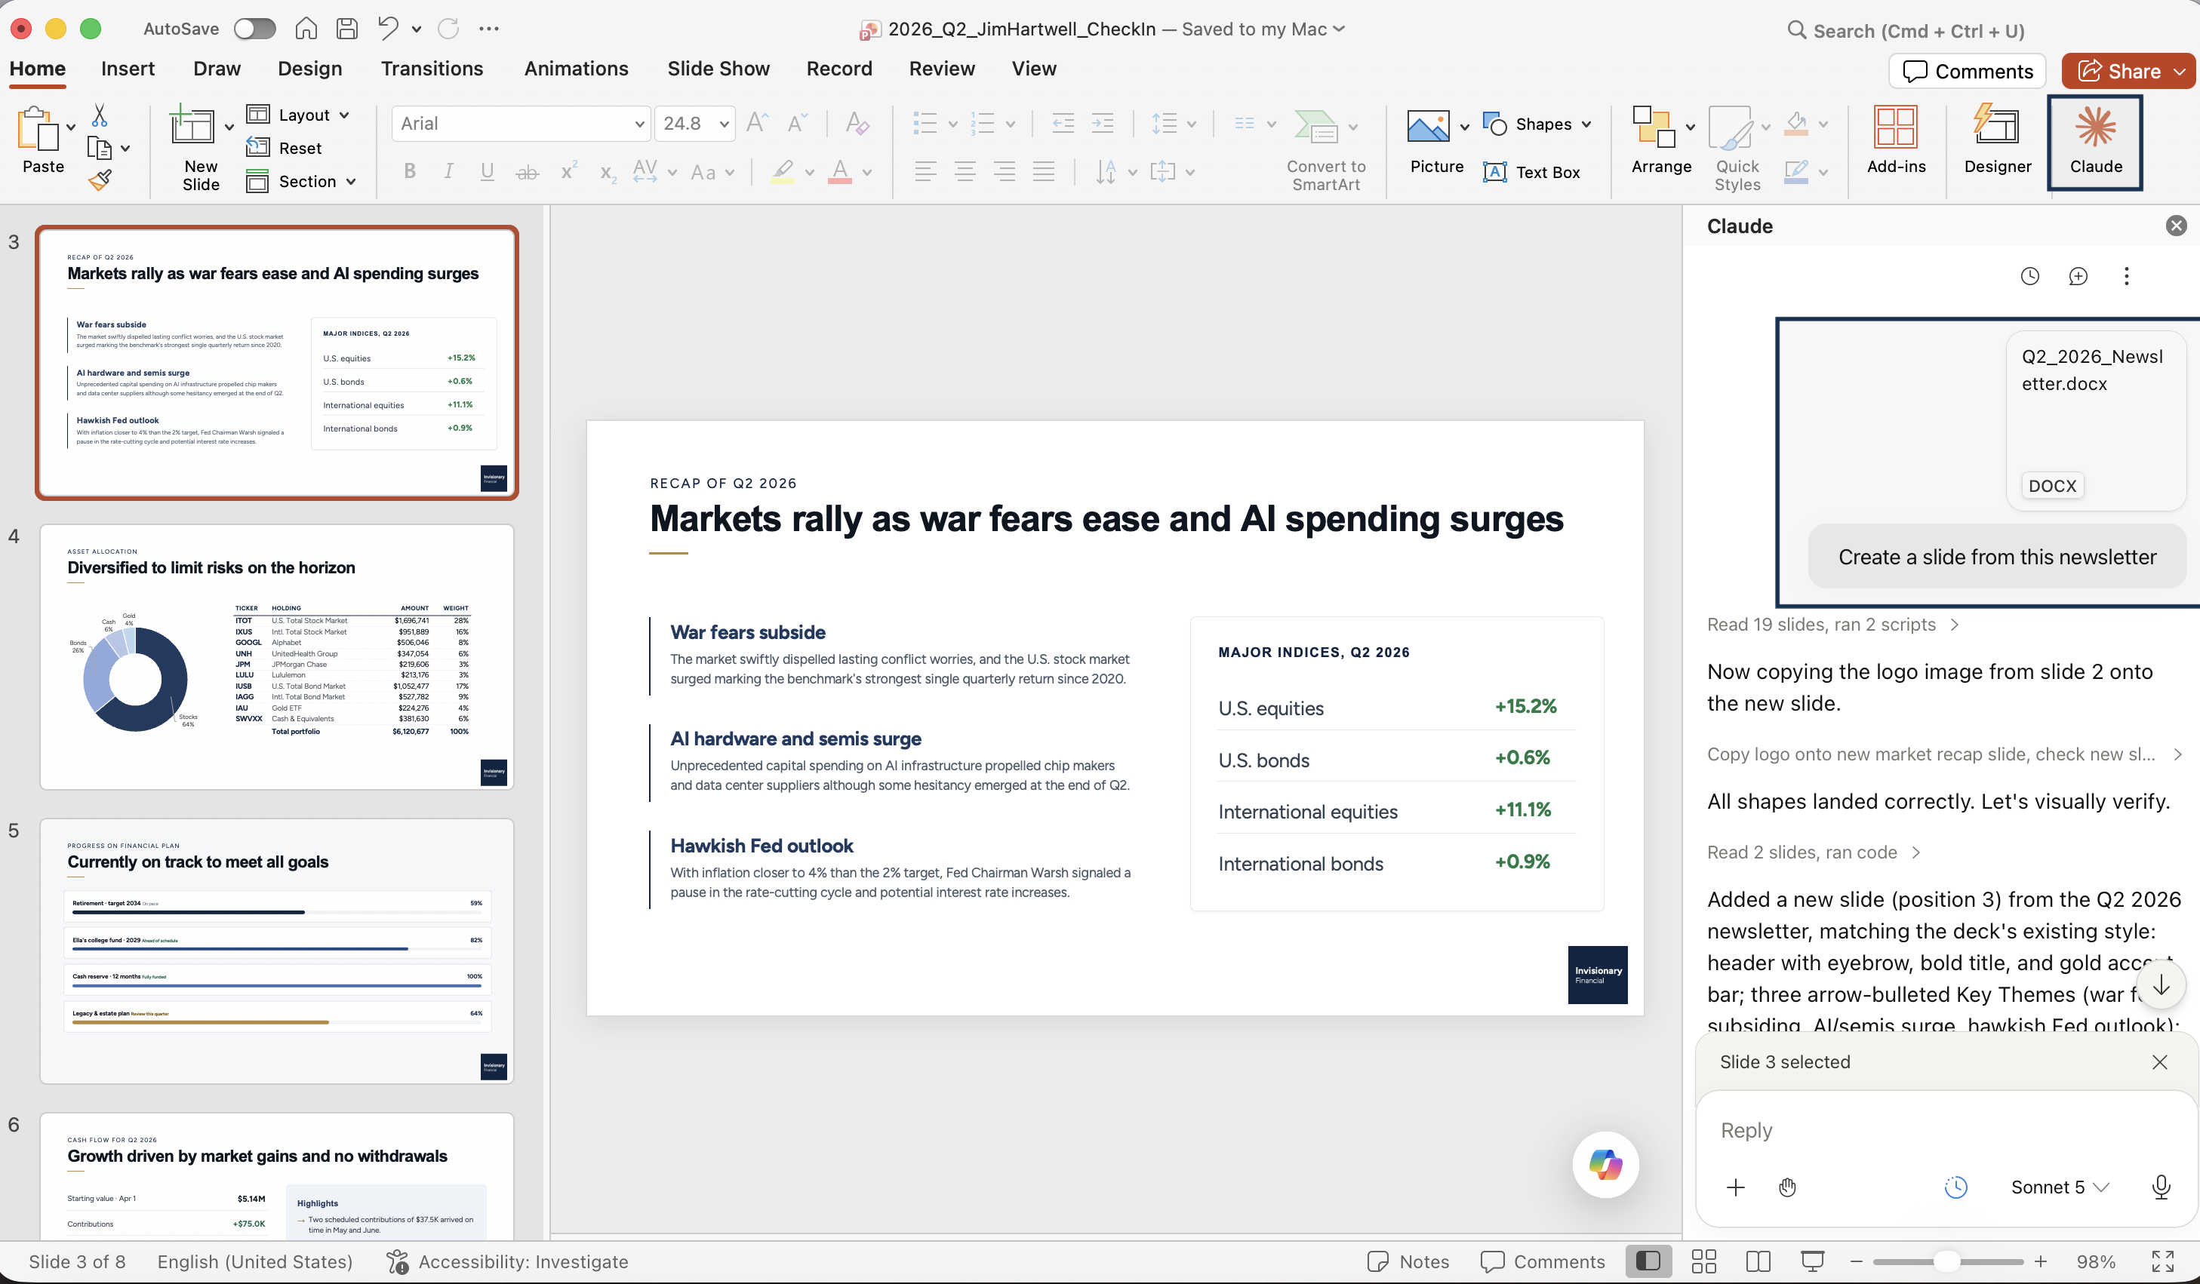Viewport: 2200px width, 1284px height.
Task: Click the Arrange icon
Action: pyautogui.click(x=1654, y=127)
